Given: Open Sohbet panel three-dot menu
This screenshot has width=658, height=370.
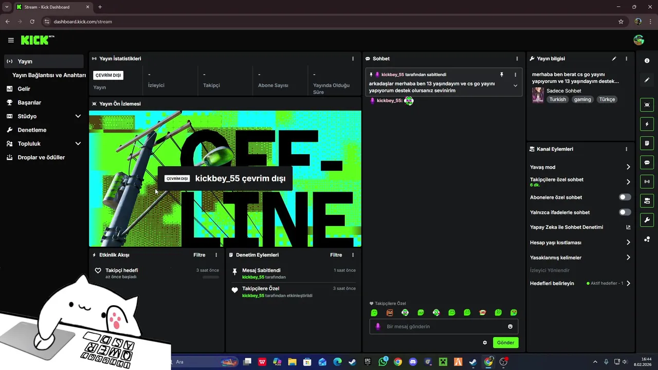Looking at the screenshot, I should tap(517, 59).
